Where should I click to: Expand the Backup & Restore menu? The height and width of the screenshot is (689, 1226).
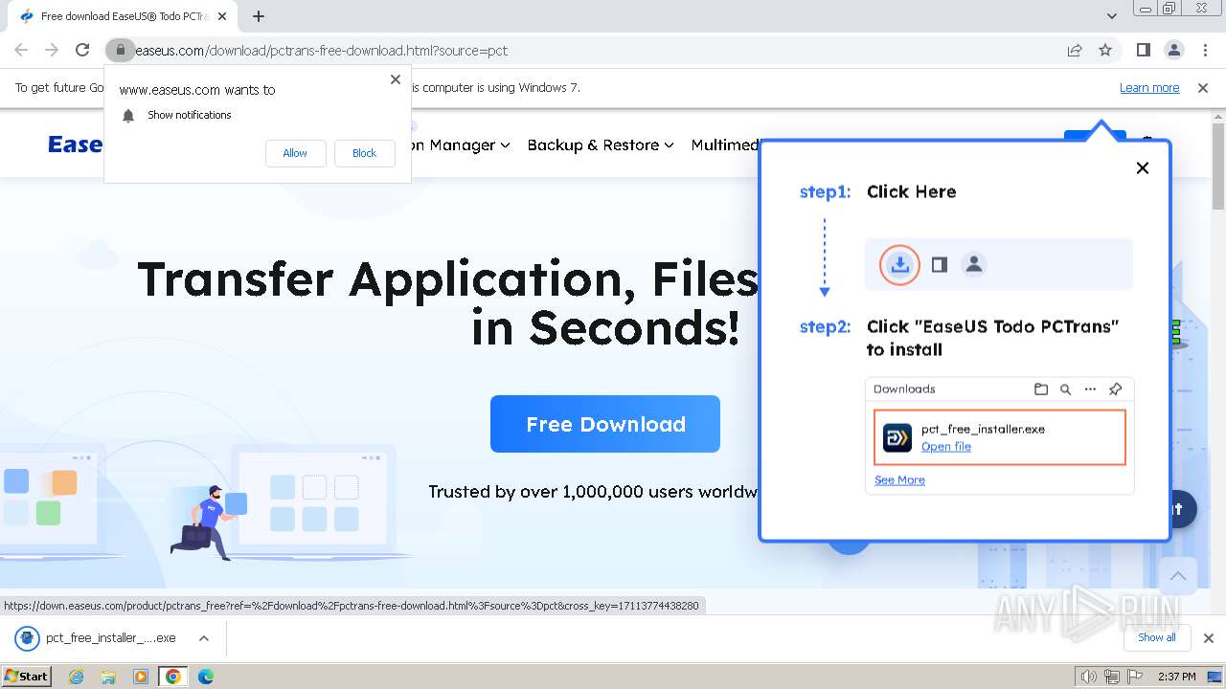(601, 144)
